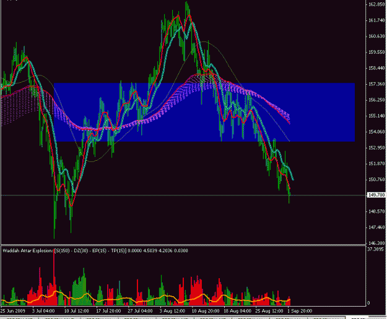Click the 157.360 price axis label
Screen dimensions: 387x319
(376, 84)
